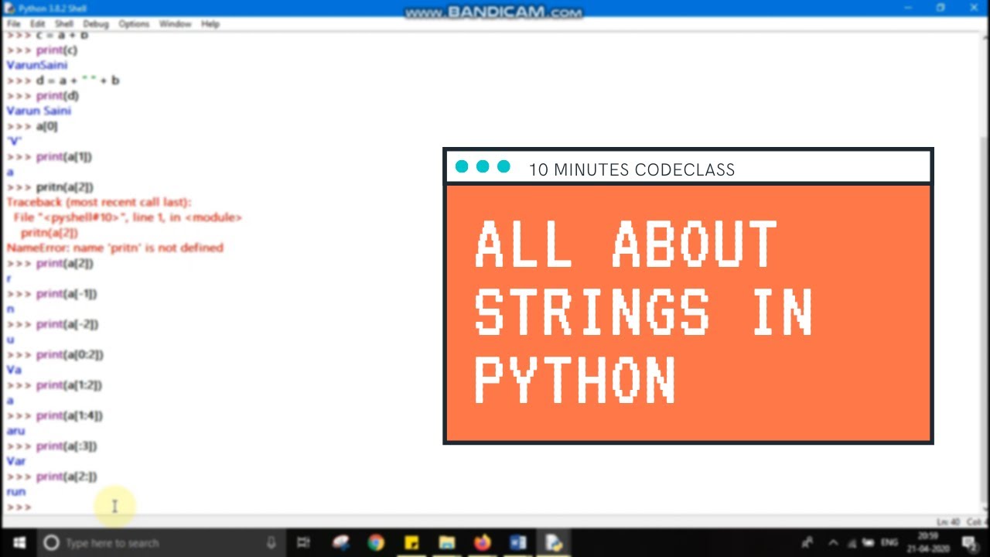Click the 'Traceback (most recent call last):' line
Viewport: 990px width, 557px height.
coord(99,202)
